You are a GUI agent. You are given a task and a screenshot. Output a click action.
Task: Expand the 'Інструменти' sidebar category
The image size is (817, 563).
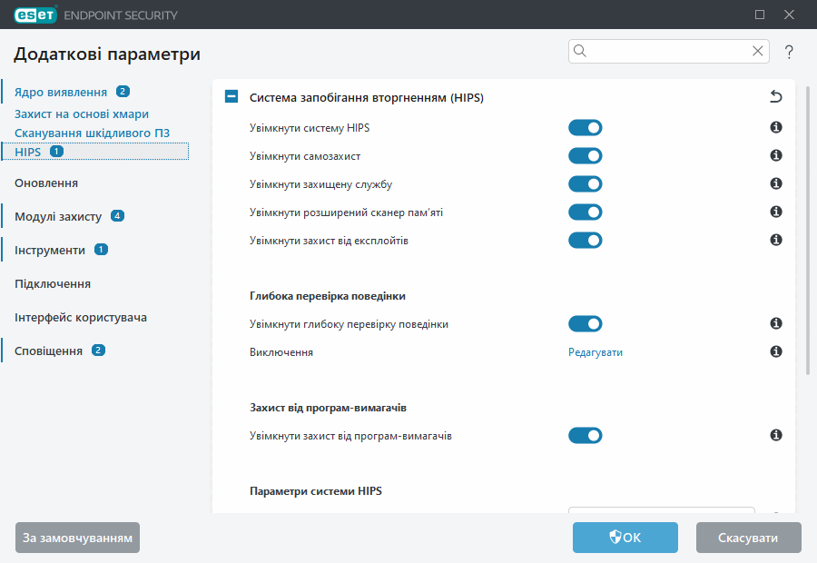50,250
